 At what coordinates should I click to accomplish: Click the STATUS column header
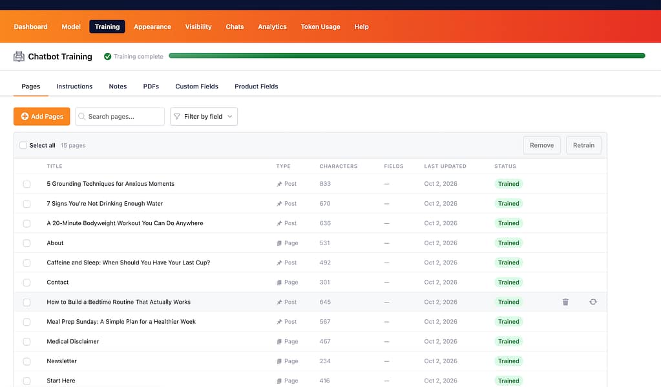tap(505, 166)
